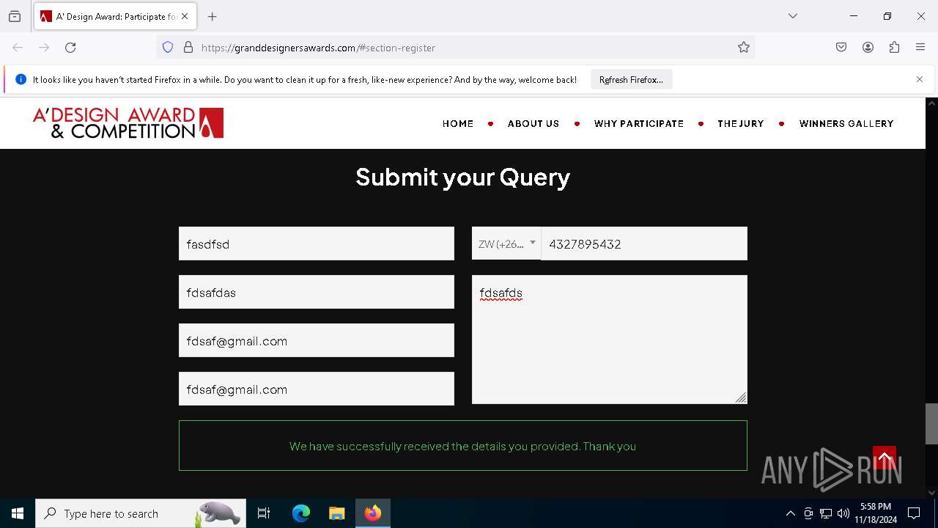The image size is (938, 528).
Task: Open the ABOUT US menu item
Action: click(x=533, y=124)
